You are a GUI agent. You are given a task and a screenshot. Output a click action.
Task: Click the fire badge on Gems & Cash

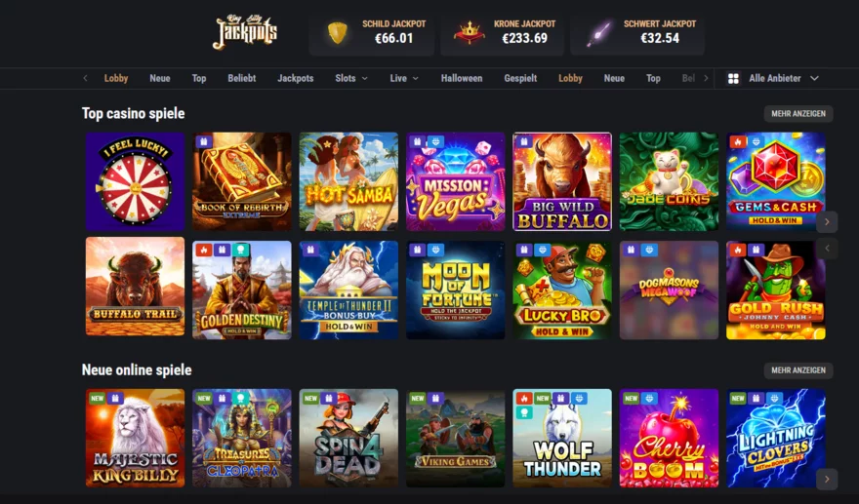(737, 141)
